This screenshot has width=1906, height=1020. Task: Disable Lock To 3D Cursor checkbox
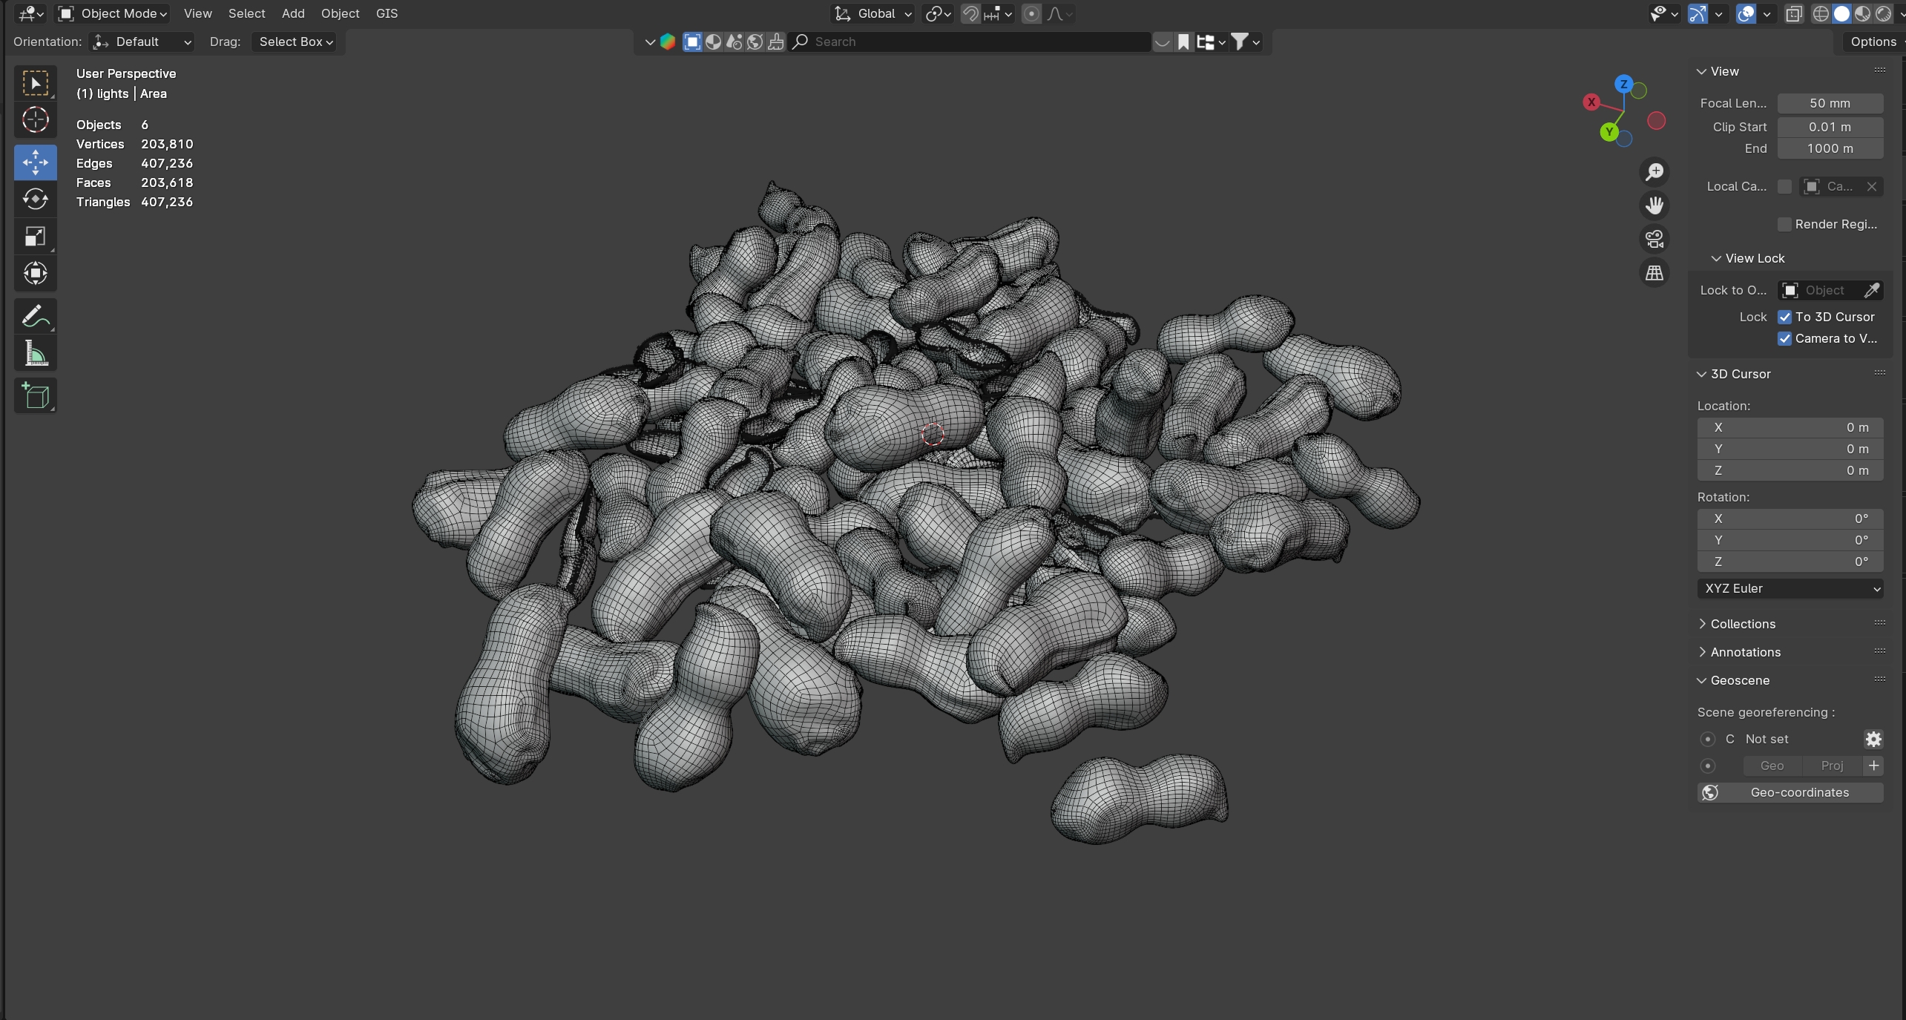(x=1784, y=317)
